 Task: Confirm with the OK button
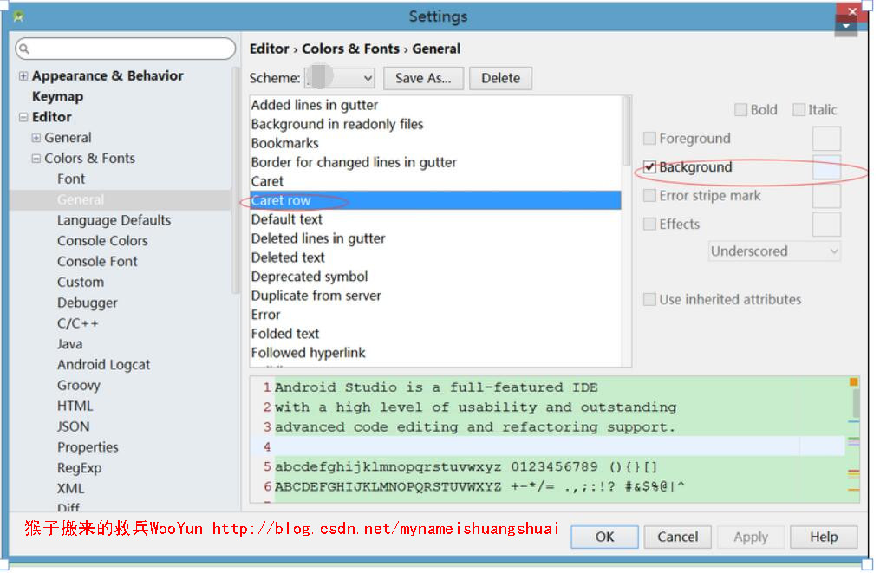[604, 537]
